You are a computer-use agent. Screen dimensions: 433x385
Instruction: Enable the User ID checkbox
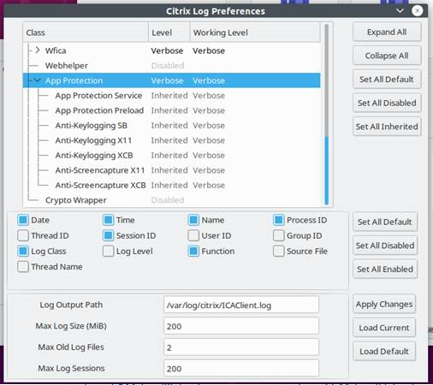(x=193, y=235)
